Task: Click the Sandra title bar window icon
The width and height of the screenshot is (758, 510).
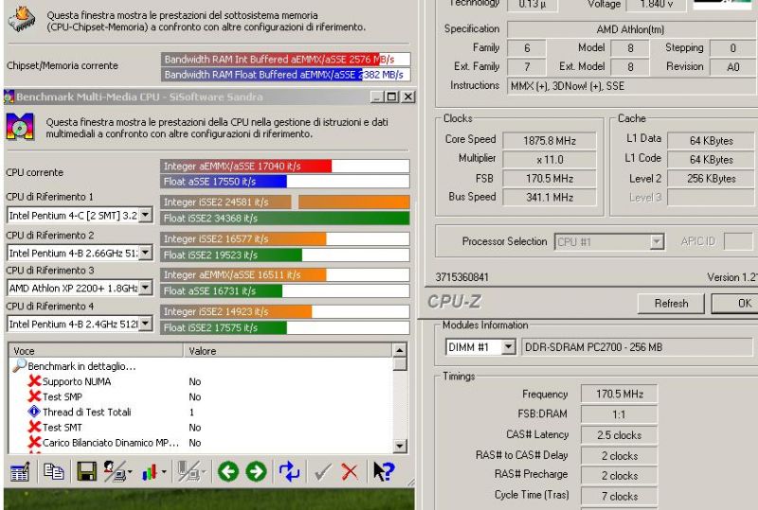Action: click(x=9, y=97)
